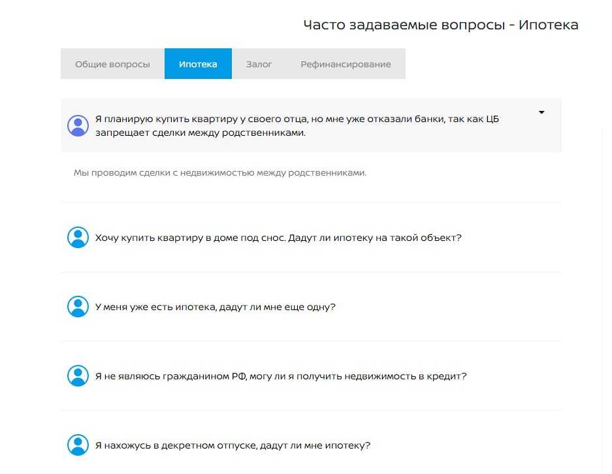The image size is (612, 474).
Task: Expand the question about the house under demolition
Action: (x=278, y=238)
